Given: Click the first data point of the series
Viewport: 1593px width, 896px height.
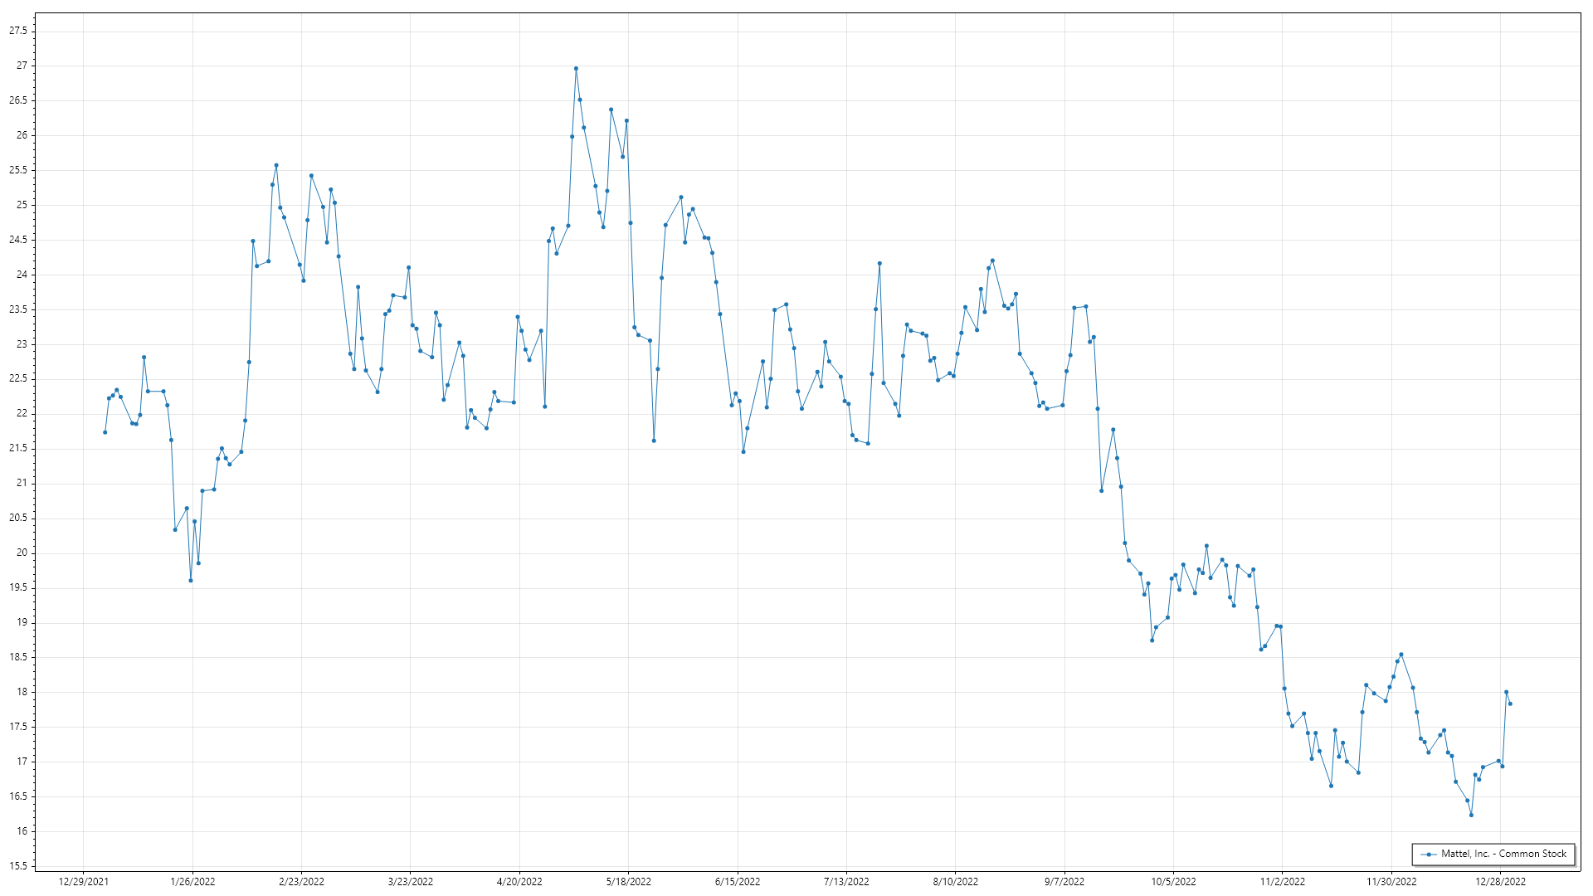Looking at the screenshot, I should point(105,432).
